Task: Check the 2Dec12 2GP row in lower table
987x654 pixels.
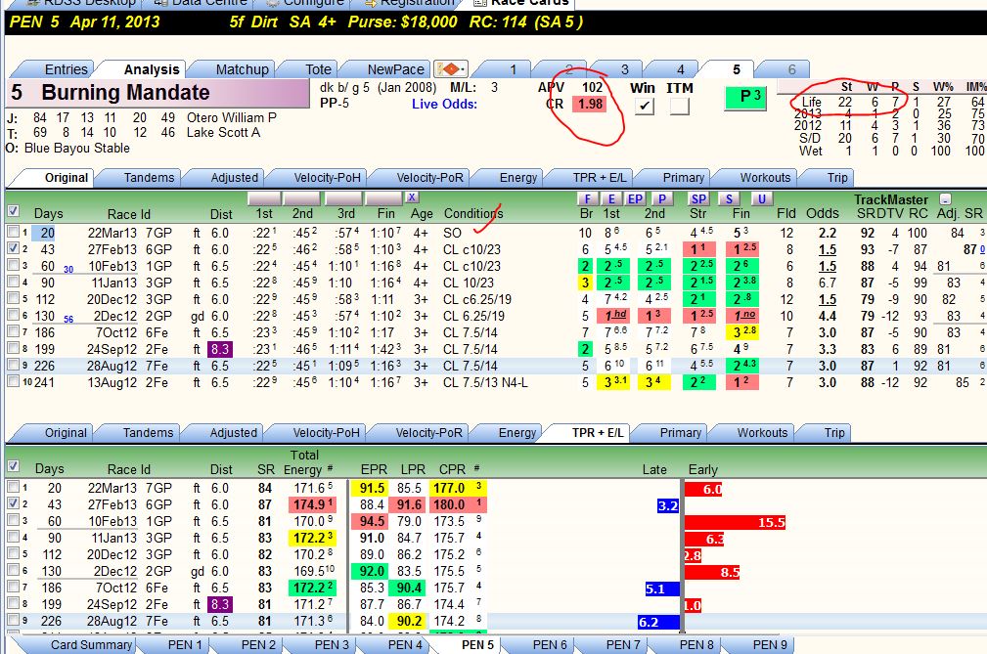Action: pyautogui.click(x=13, y=570)
